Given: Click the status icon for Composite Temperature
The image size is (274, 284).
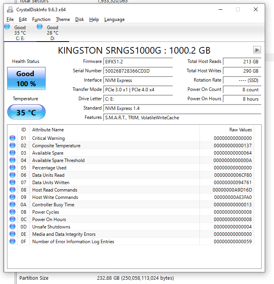Looking at the screenshot, I should [x=12, y=145].
